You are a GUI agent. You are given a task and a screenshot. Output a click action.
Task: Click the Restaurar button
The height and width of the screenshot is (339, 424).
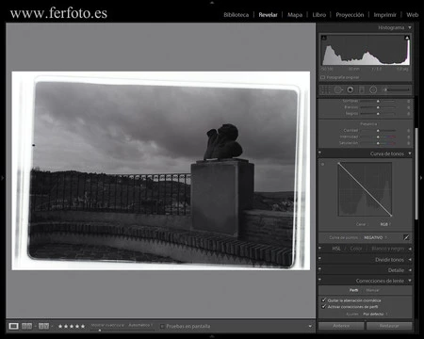coord(389,326)
